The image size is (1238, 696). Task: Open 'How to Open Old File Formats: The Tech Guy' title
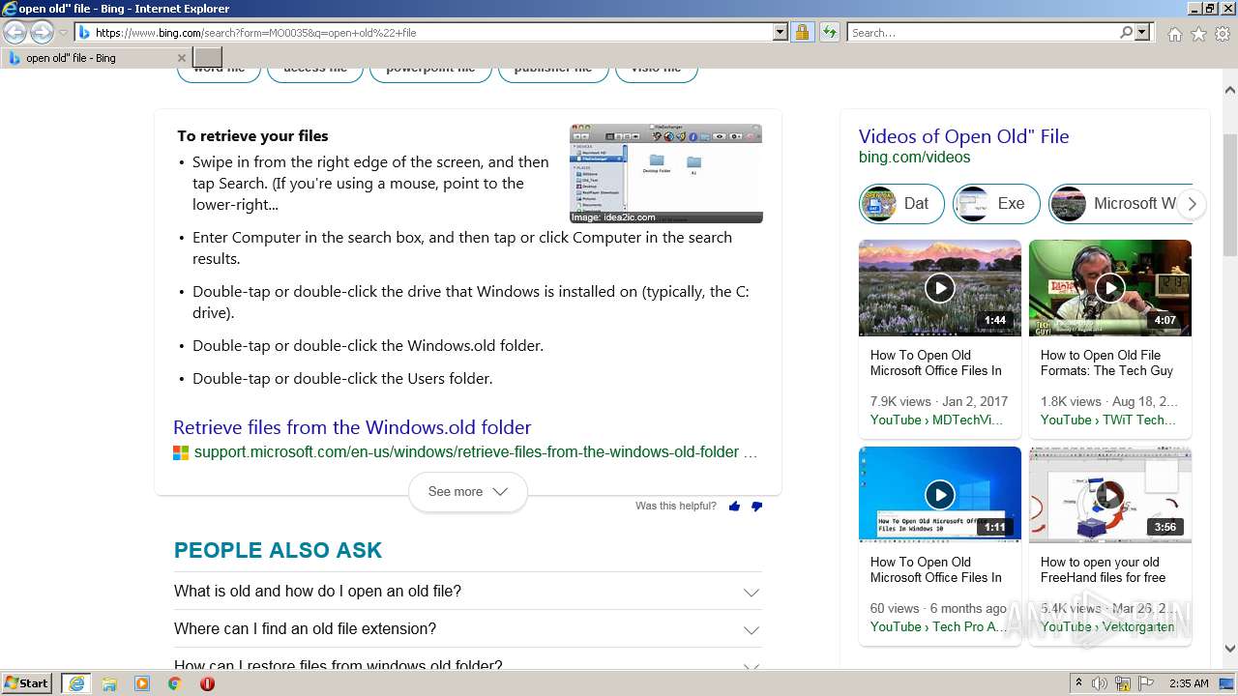(1106, 362)
